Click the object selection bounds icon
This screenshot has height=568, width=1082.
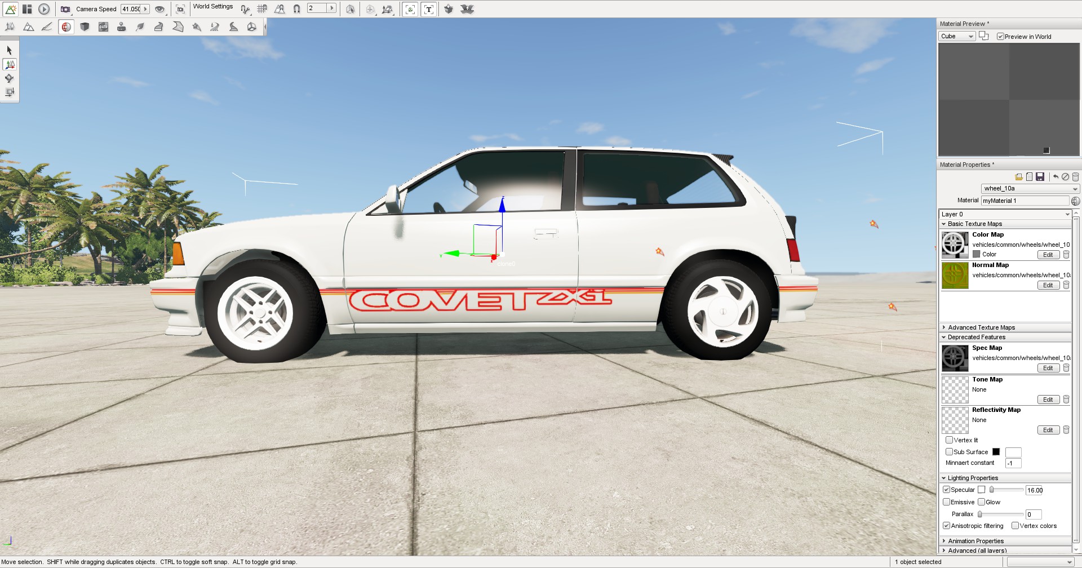click(351, 9)
